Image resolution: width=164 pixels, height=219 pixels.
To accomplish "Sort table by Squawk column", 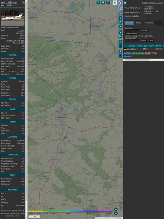I will pos(151,46).
